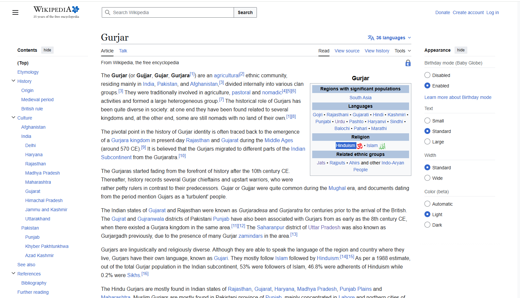
Task: Switch to the Article tab
Action: tap(107, 51)
